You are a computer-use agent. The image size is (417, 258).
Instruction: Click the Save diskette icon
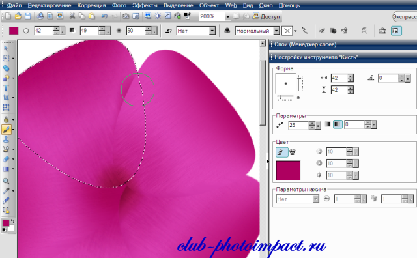(x=28, y=16)
